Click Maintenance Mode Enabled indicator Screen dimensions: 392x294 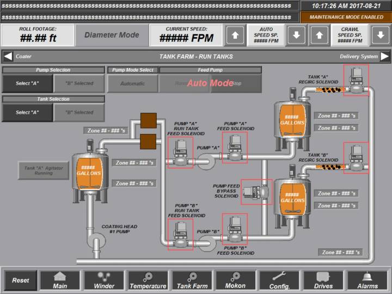pyautogui.click(x=346, y=17)
